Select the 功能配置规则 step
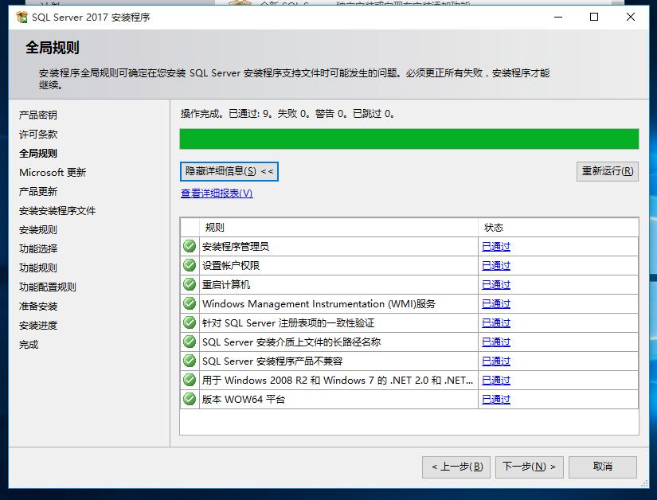 coord(48,287)
